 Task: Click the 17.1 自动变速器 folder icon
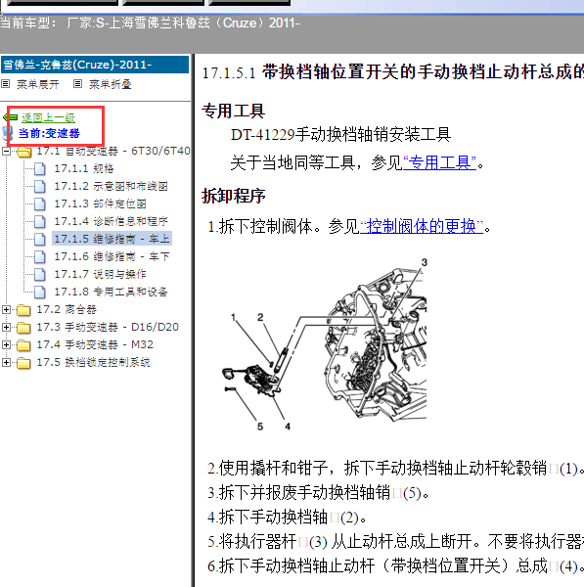tap(24, 152)
